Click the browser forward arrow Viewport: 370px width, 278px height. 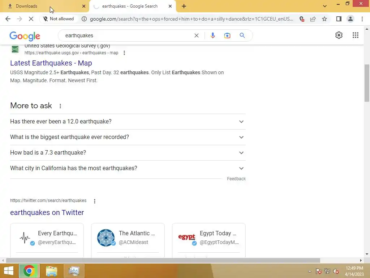20,19
